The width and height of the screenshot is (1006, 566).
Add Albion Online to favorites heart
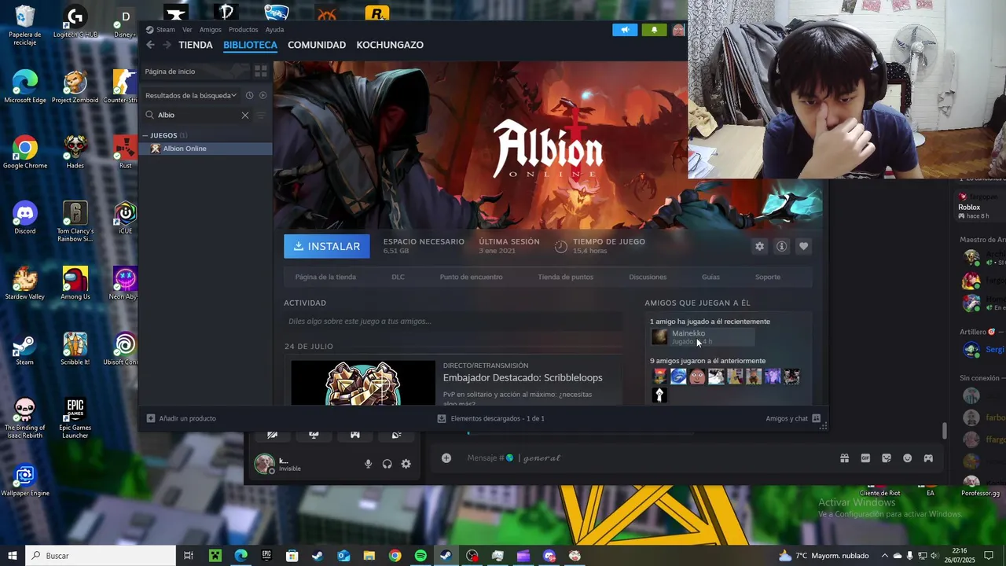click(x=803, y=246)
